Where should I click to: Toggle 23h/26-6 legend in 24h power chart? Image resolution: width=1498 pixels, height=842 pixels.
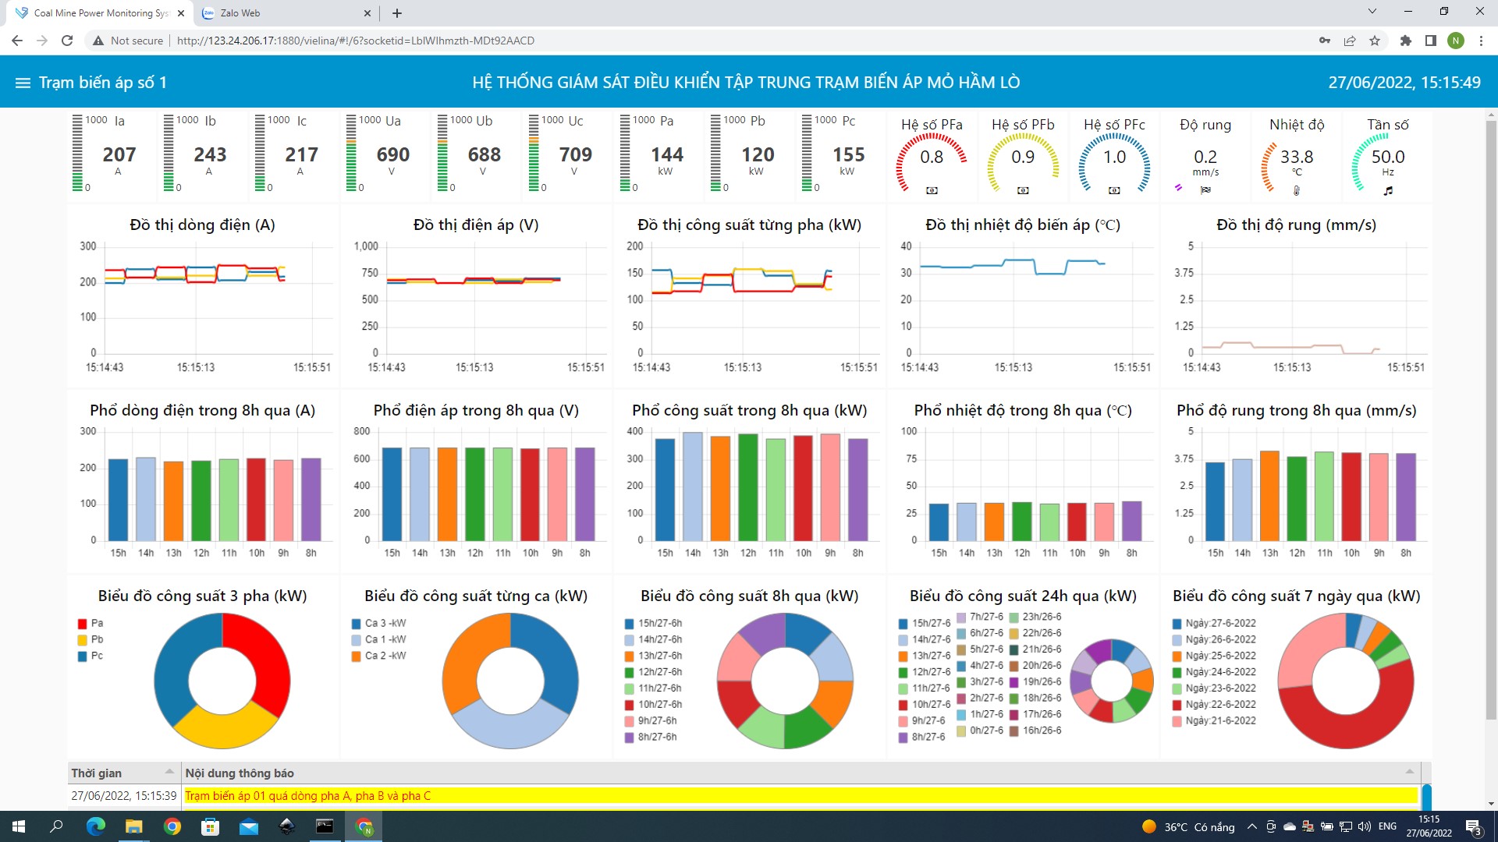click(1035, 617)
